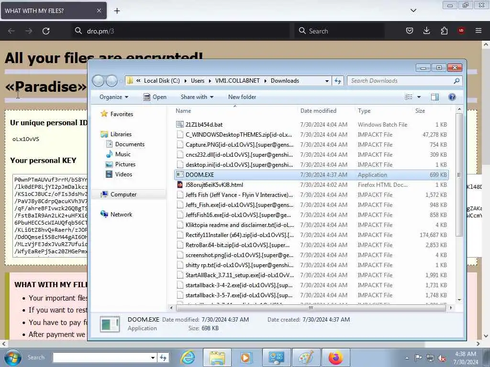Click the Firefox Search box
Screen dimensions: 490x367
point(339,31)
